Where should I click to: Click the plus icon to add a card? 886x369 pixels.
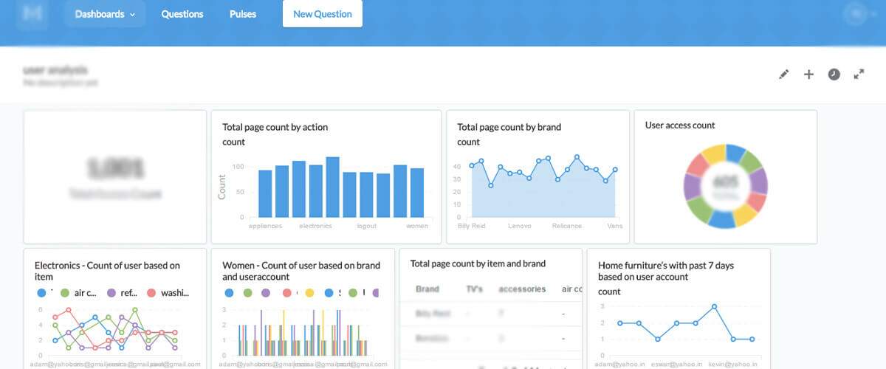808,75
